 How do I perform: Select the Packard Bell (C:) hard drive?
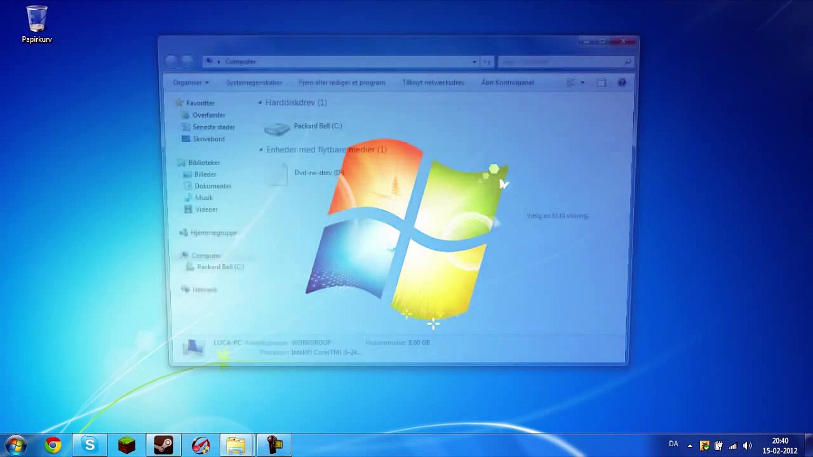coord(303,127)
